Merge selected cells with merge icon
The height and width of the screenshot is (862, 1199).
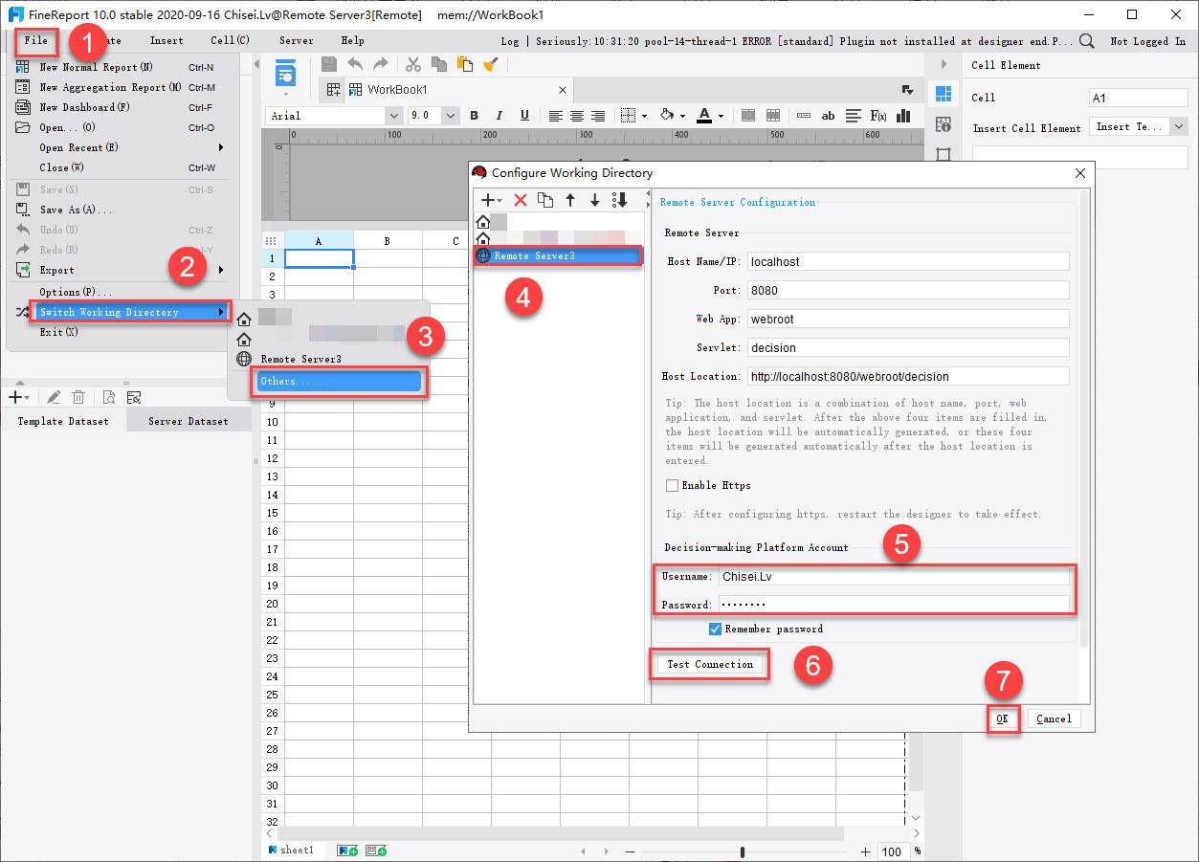coord(748,115)
